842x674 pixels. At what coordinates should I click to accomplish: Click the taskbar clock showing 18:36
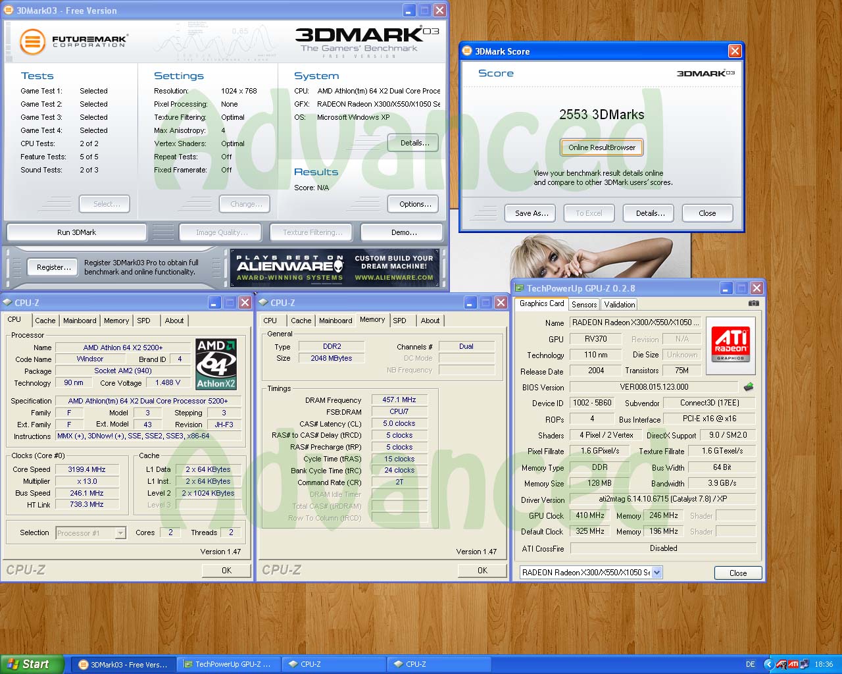(824, 664)
